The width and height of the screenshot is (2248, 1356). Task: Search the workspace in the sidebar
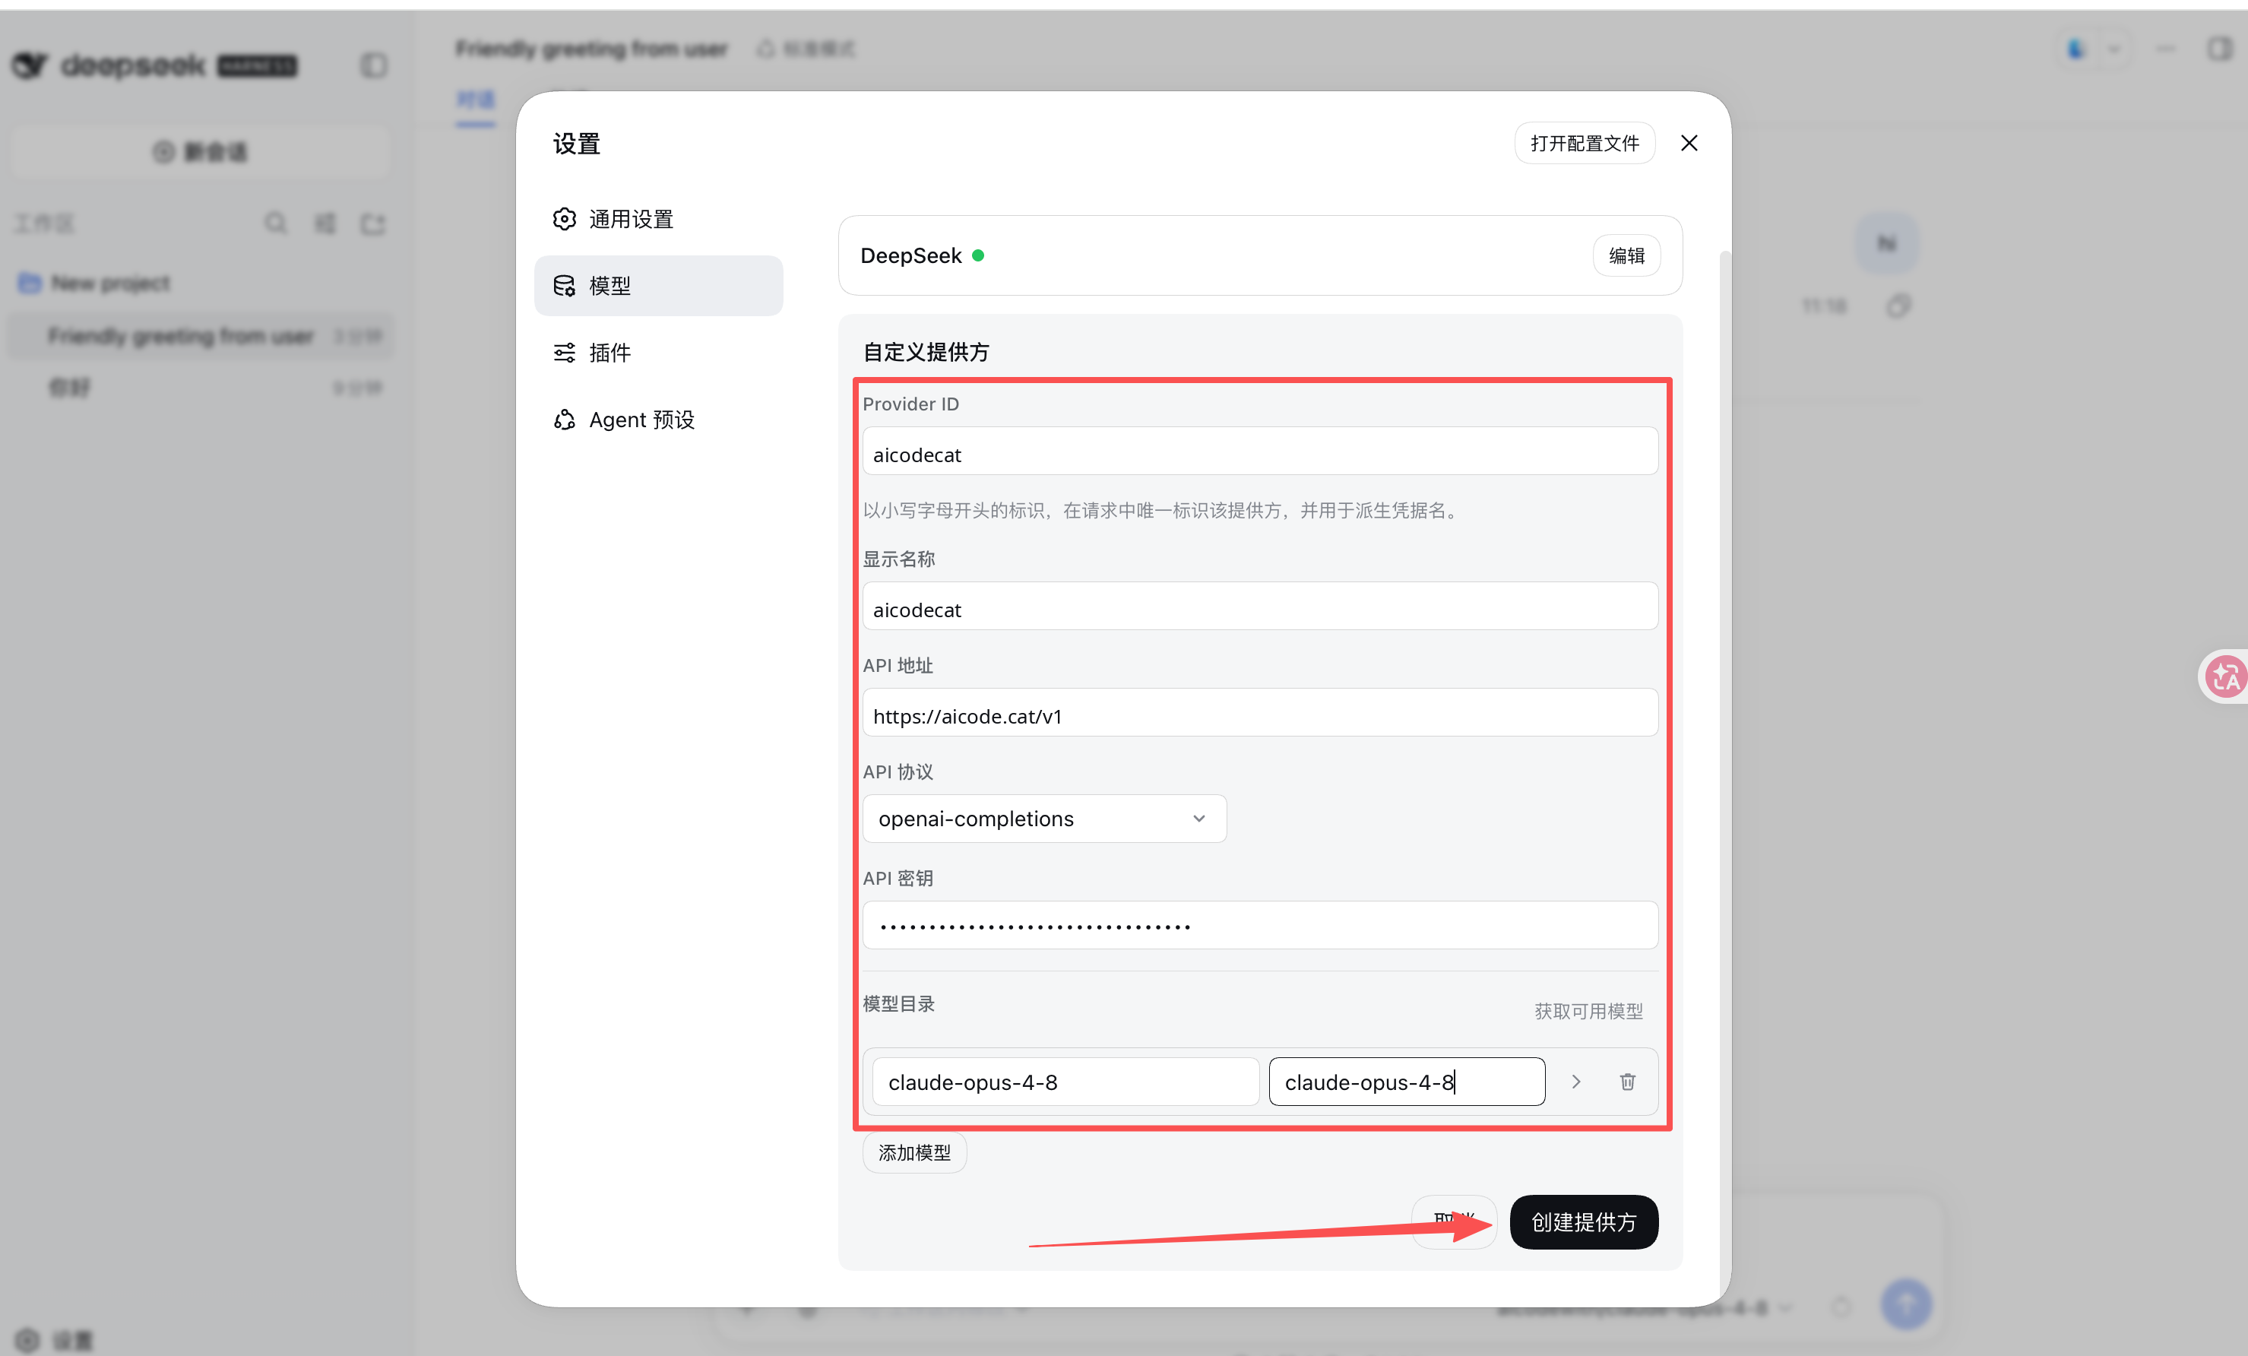[276, 223]
